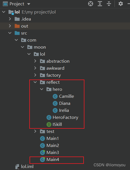
Task: Select the Main3 class entry
Action: click(50, 152)
